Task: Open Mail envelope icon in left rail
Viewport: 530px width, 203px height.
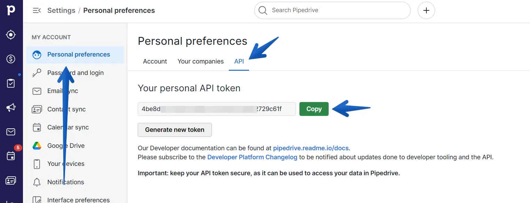Action: (x=11, y=132)
